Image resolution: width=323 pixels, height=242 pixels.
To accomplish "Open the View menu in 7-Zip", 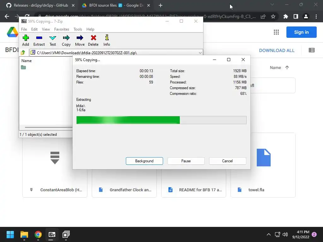I will click(x=46, y=29).
